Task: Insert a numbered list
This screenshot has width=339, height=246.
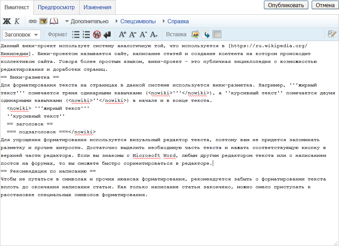Action: point(86,35)
